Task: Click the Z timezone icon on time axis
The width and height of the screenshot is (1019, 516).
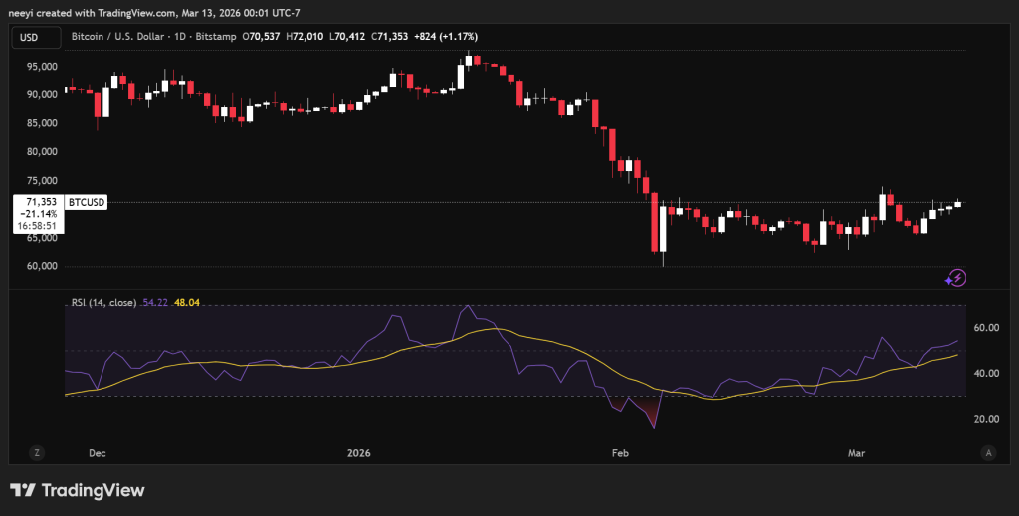Action: point(37,452)
